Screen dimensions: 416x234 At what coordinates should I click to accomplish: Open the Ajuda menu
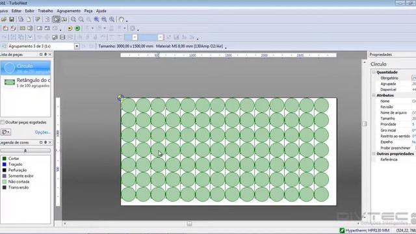101,11
